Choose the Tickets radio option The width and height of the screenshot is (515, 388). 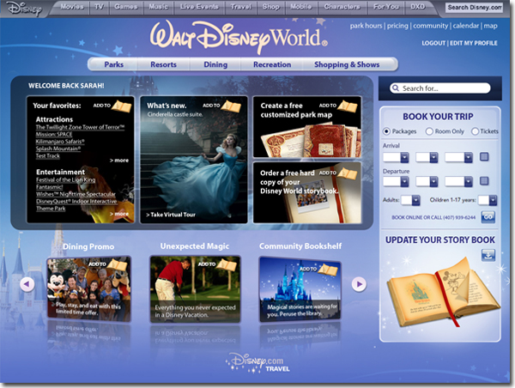point(473,131)
